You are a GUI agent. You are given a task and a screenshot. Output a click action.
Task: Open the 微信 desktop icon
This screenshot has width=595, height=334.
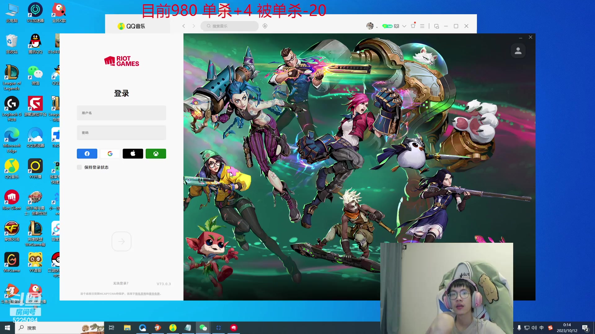35,75
